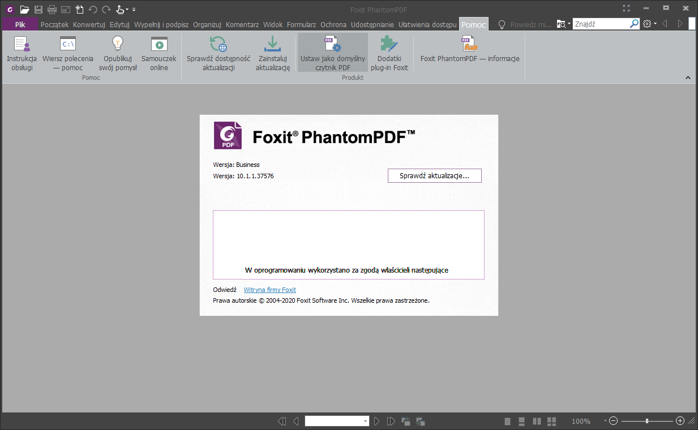Open Foxit PhantomPDF — informacje
The width and height of the screenshot is (698, 430).
point(470,49)
